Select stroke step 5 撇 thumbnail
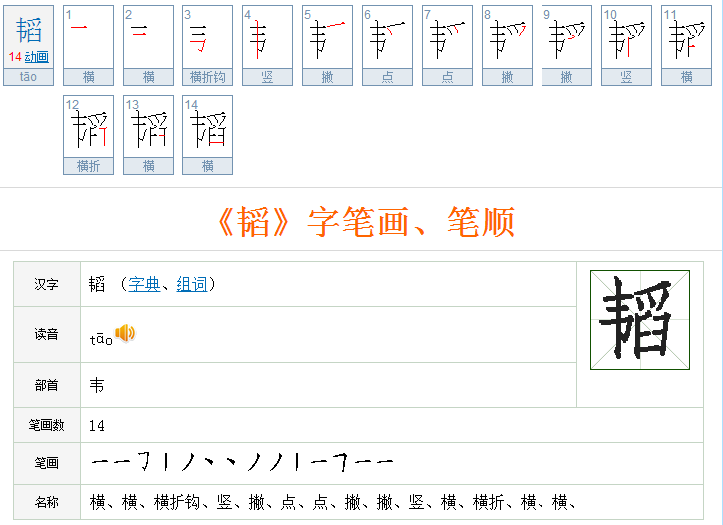 (327, 45)
